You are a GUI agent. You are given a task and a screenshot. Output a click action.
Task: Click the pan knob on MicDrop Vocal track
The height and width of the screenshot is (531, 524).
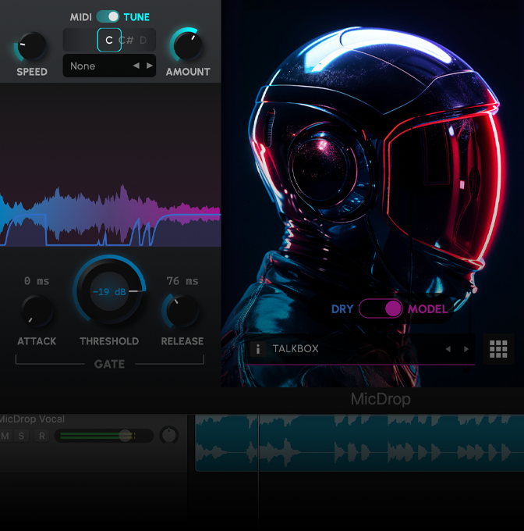coord(168,436)
